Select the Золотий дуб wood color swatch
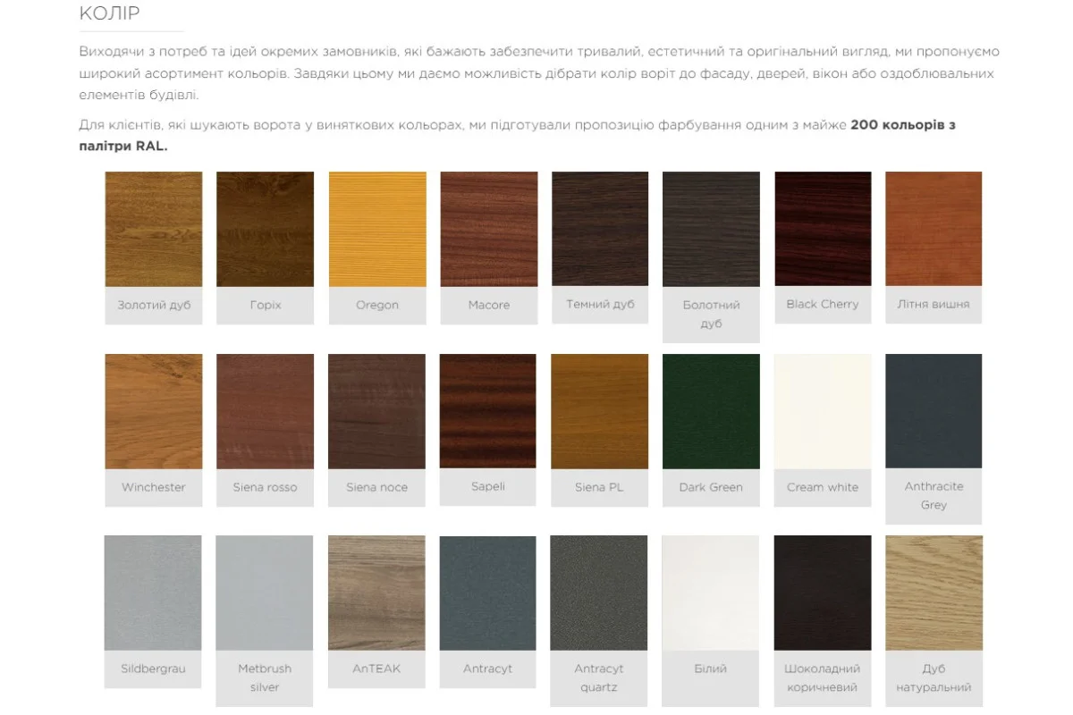1073x715 pixels. (154, 229)
